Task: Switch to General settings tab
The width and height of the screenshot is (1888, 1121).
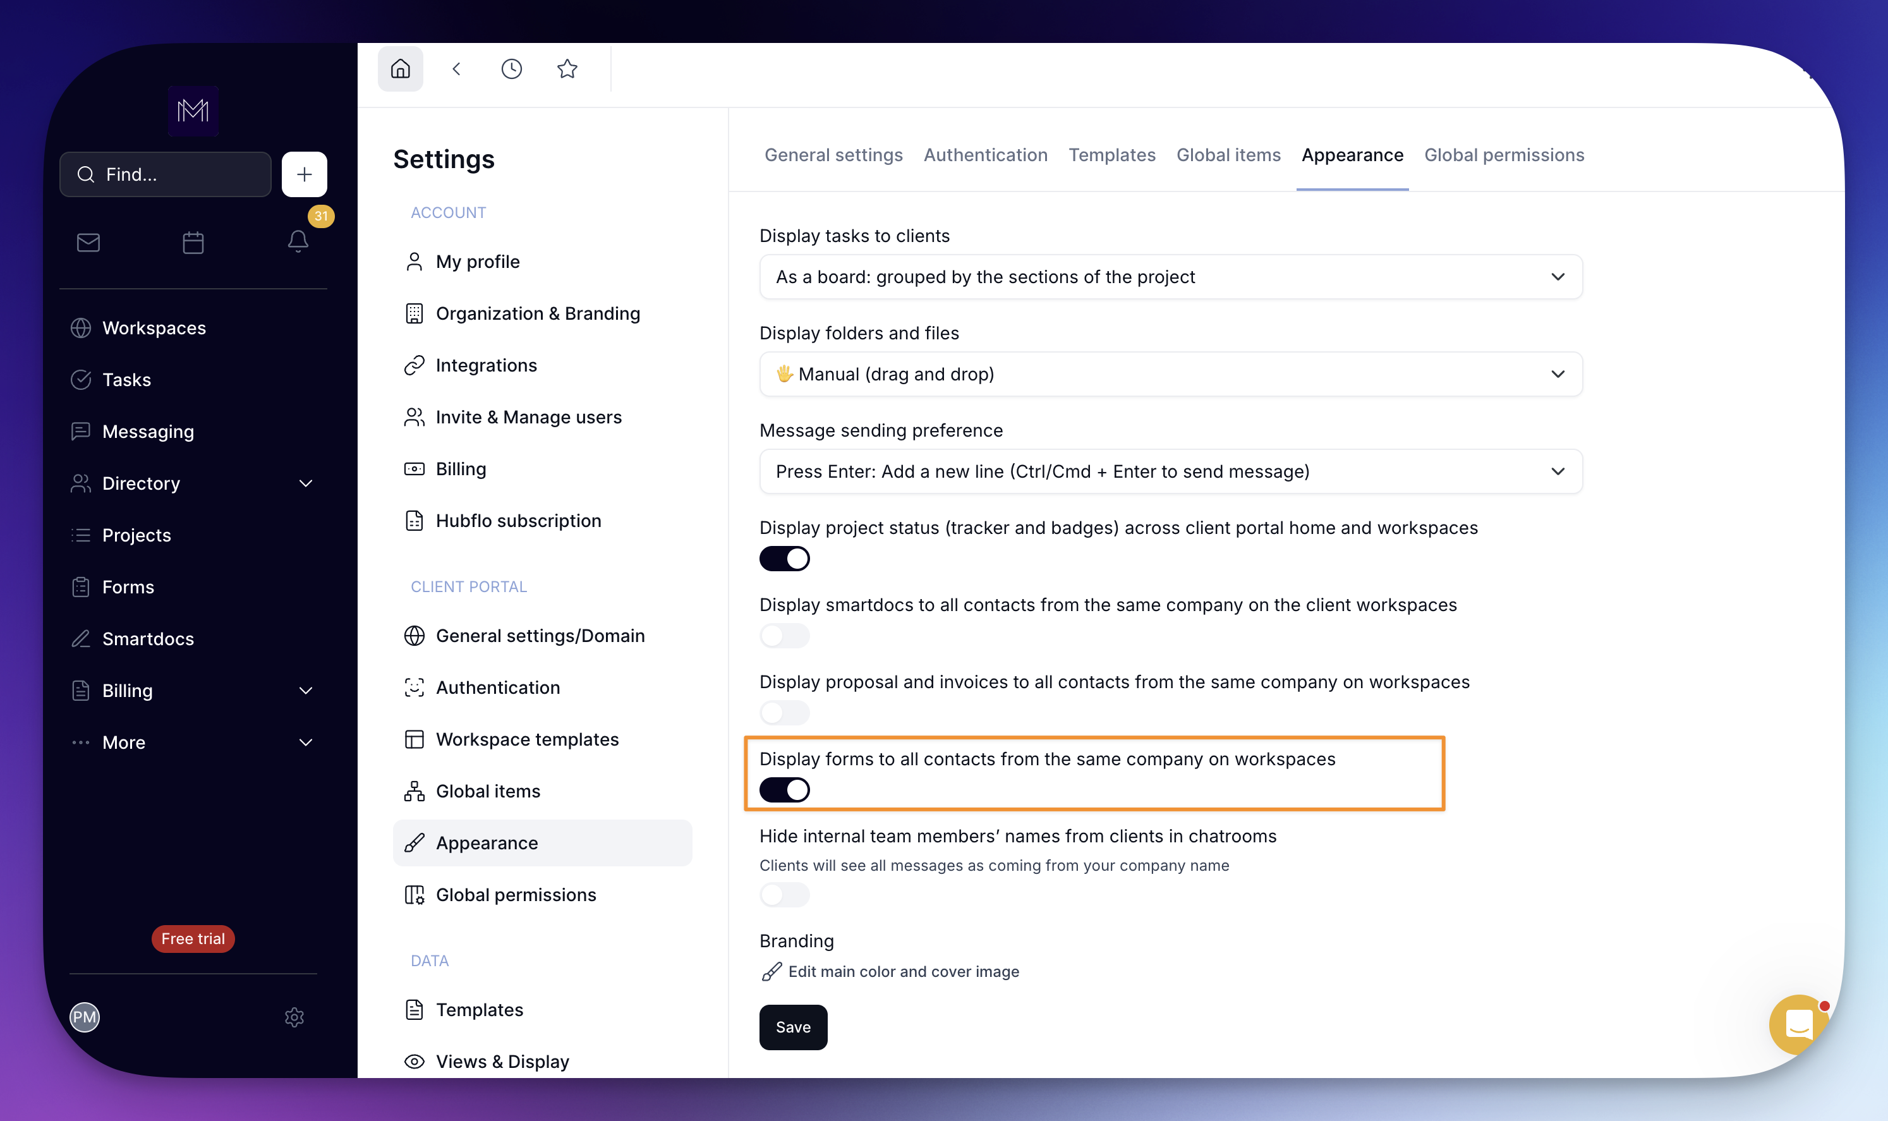Action: click(834, 155)
